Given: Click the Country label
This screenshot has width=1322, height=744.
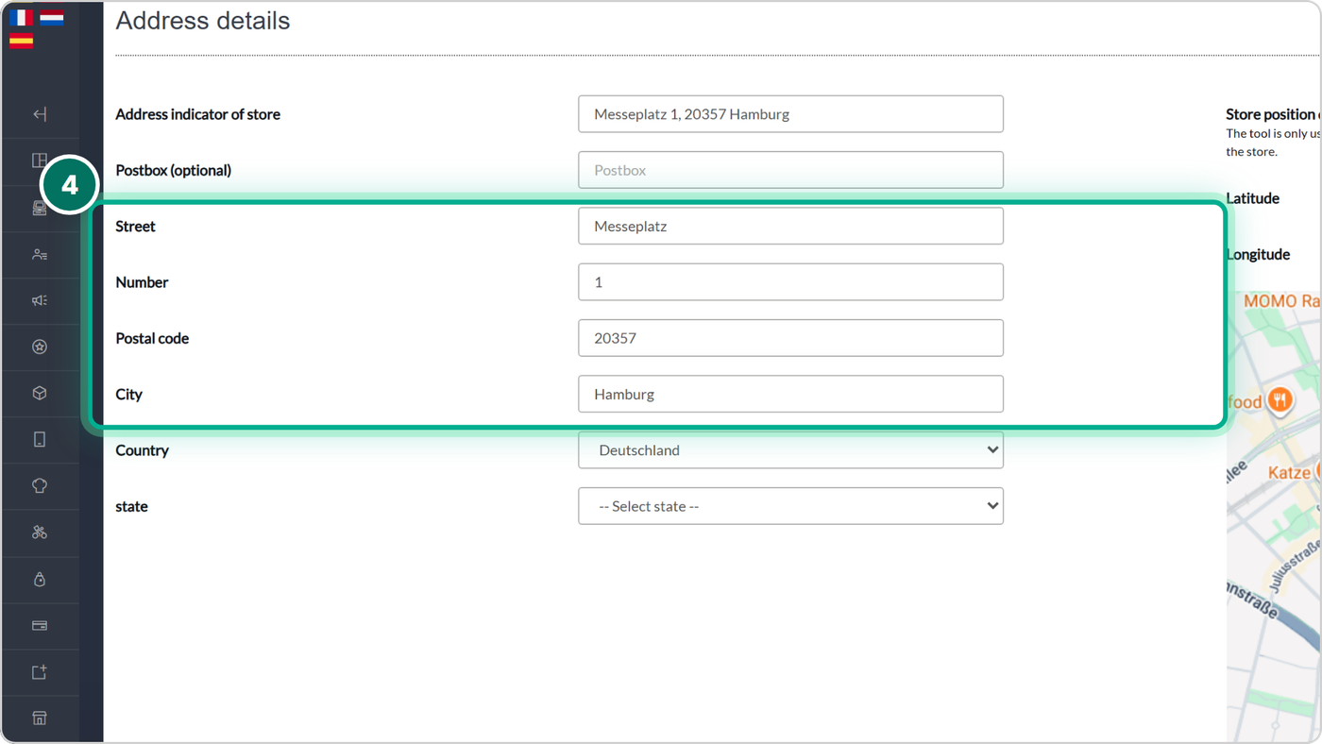Looking at the screenshot, I should click(x=143, y=450).
